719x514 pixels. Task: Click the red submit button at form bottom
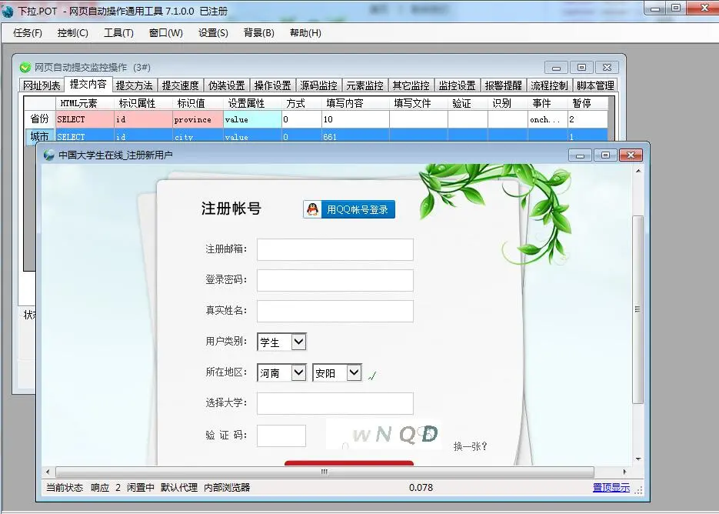tap(349, 463)
